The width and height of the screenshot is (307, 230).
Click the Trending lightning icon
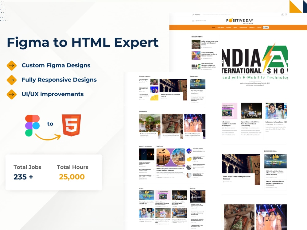pyautogui.click(x=193, y=15)
